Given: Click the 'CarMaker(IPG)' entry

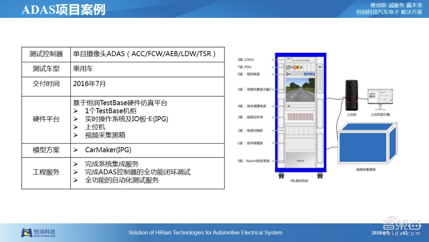Looking at the screenshot, I should pos(108,150).
